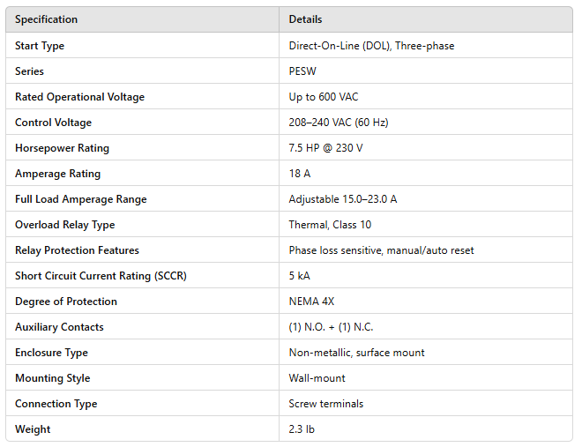Click the Specification column header

click(x=47, y=19)
